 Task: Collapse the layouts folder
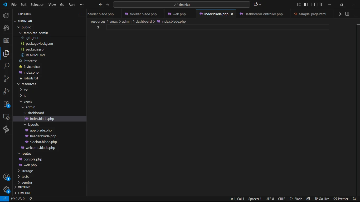pos(33,124)
